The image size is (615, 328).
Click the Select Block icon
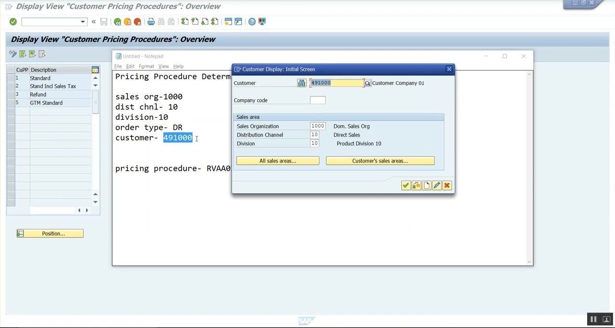pos(32,54)
